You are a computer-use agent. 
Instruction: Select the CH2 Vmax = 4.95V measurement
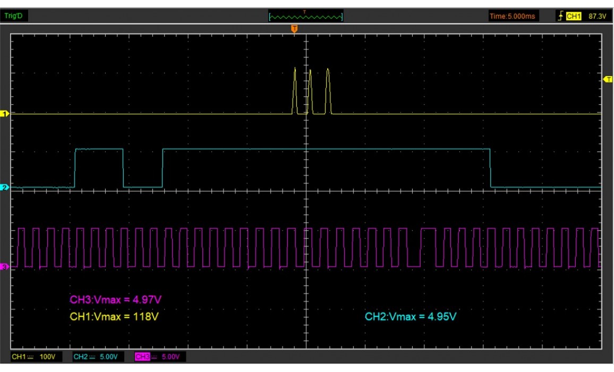coord(411,317)
